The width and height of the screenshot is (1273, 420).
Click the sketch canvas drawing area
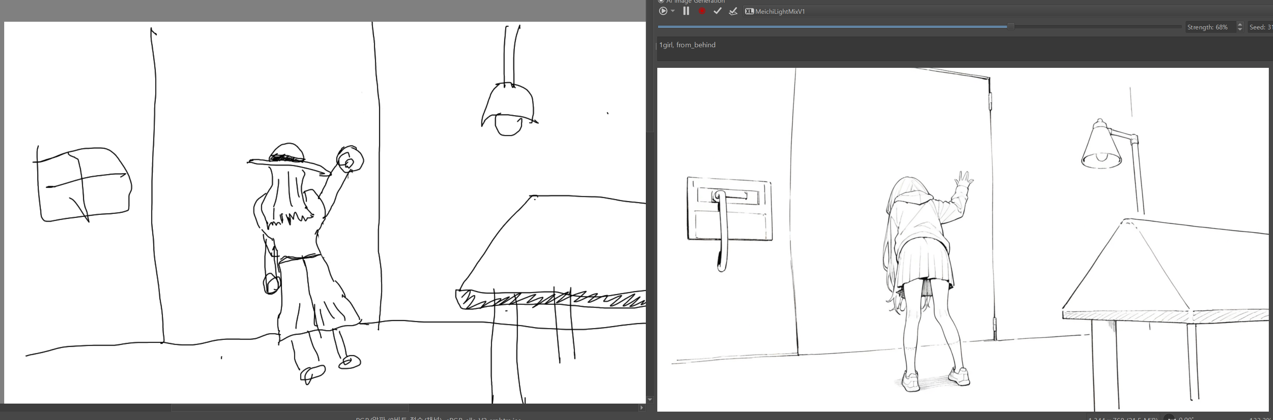325,212
